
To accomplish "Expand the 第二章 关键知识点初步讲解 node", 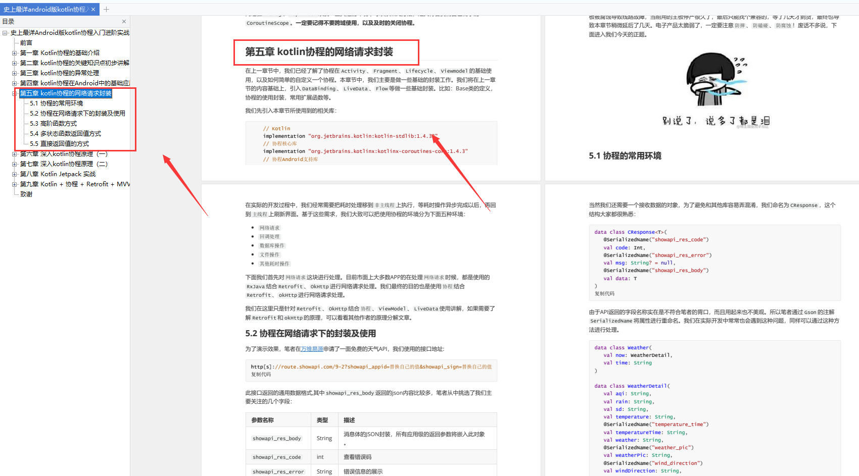I will (15, 63).
